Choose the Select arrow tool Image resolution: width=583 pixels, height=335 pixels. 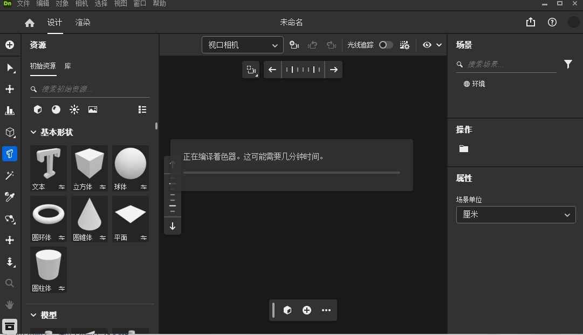pyautogui.click(x=10, y=67)
